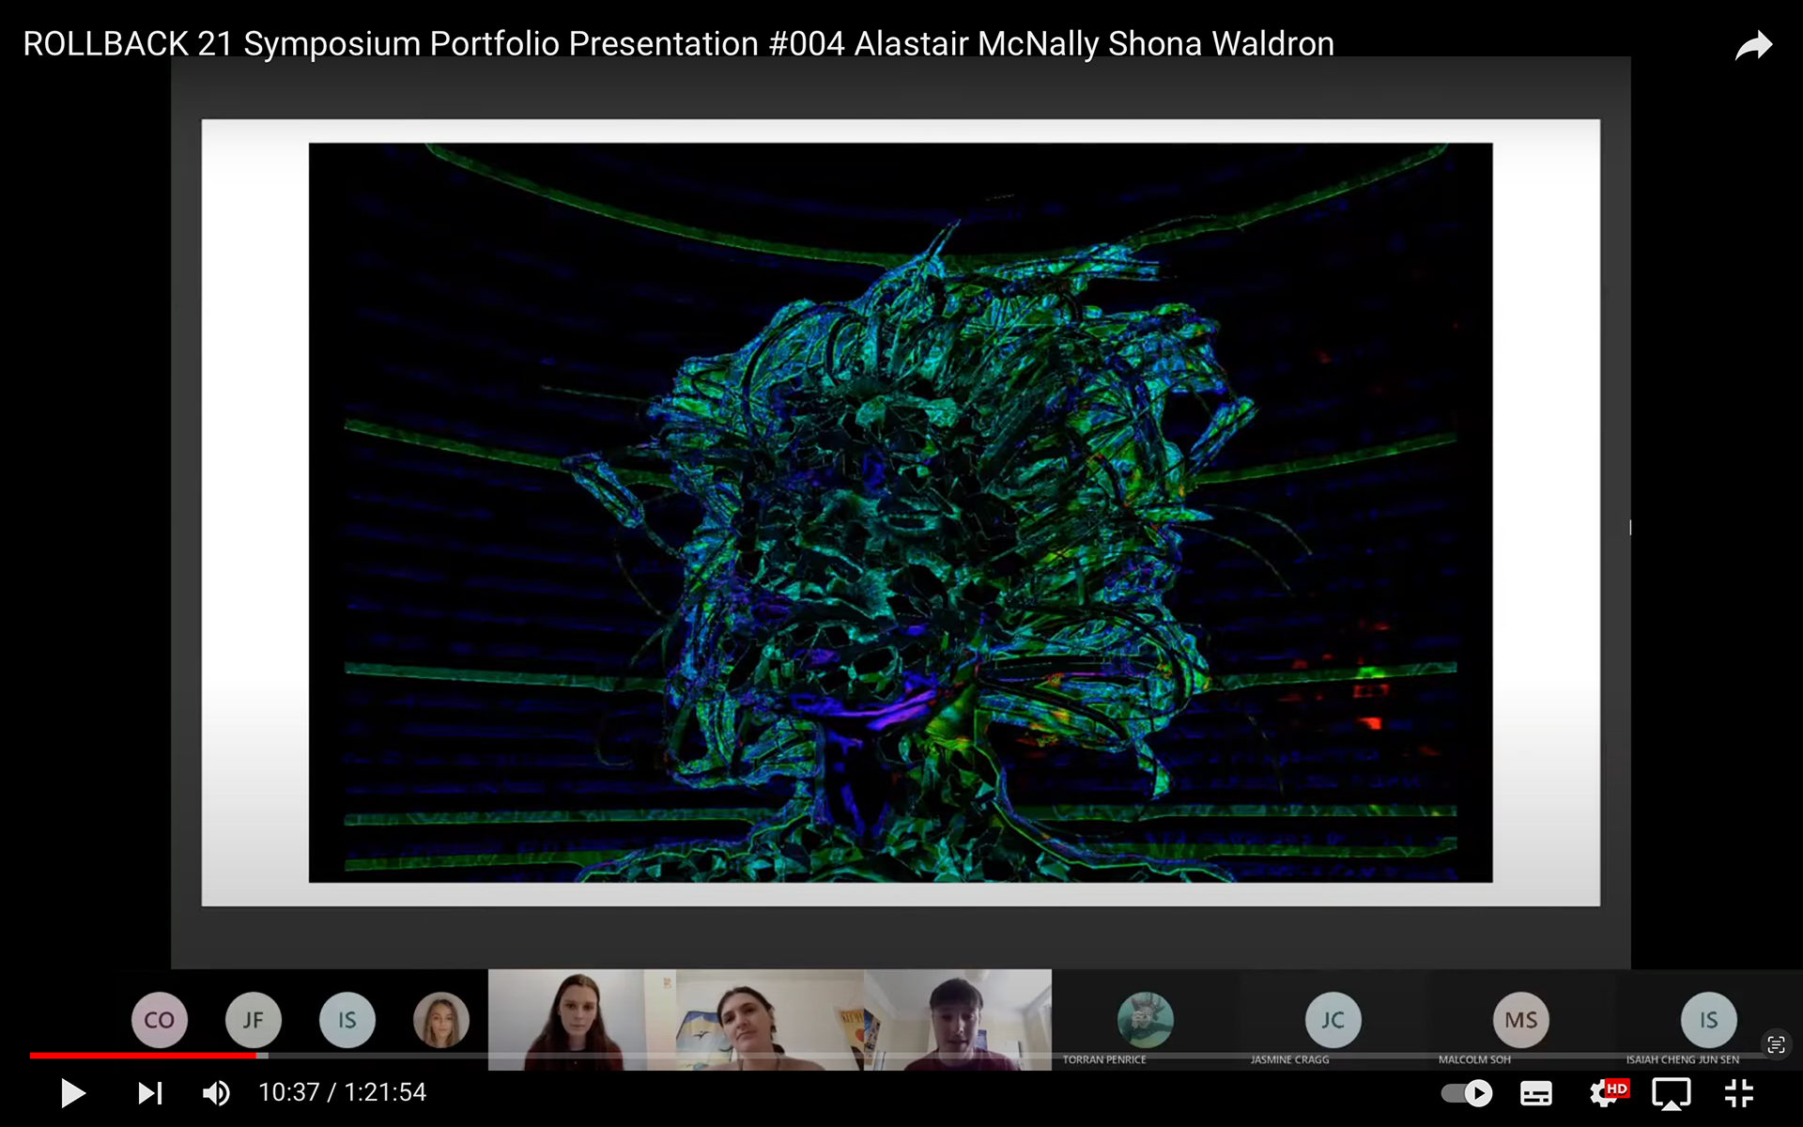The width and height of the screenshot is (1803, 1127).
Task: Click the ISAIAH CHENG JUN SEN name label
Action: [1682, 1059]
